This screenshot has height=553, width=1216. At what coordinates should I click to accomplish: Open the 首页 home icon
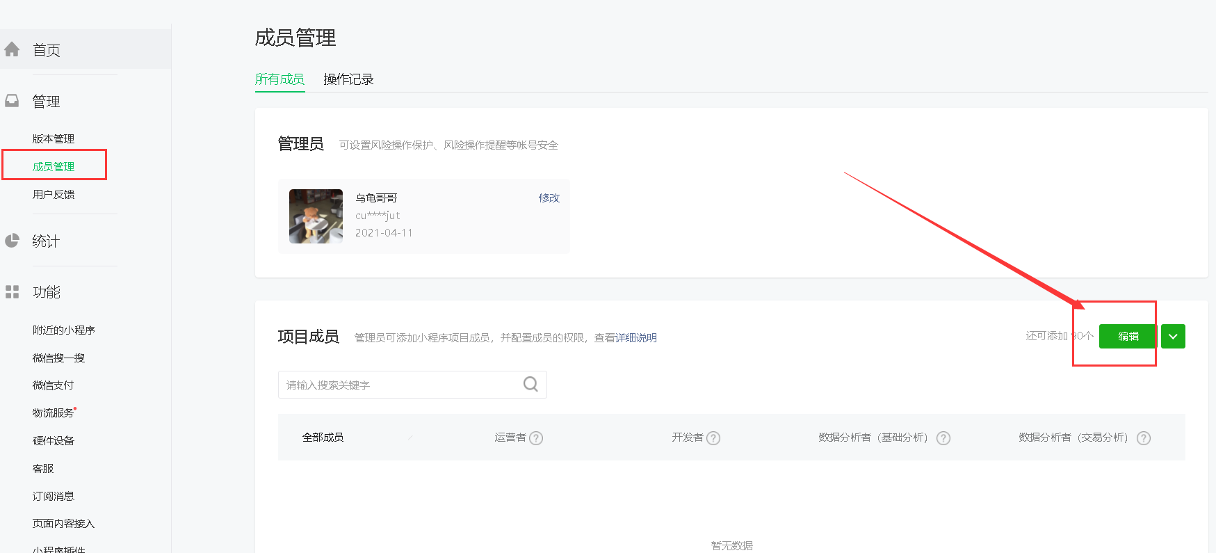12,49
